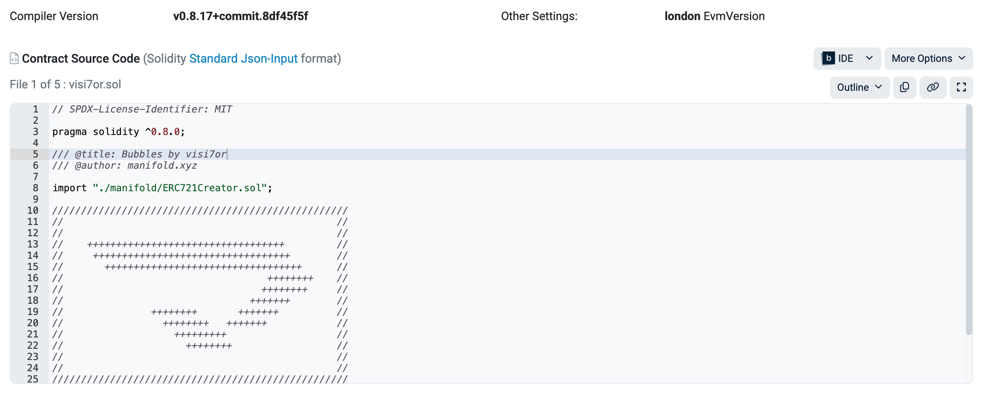986x409 pixels.
Task: Click line number 8 in the gutter
Action: click(x=35, y=188)
